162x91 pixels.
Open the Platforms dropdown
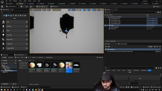tap(54, 7)
